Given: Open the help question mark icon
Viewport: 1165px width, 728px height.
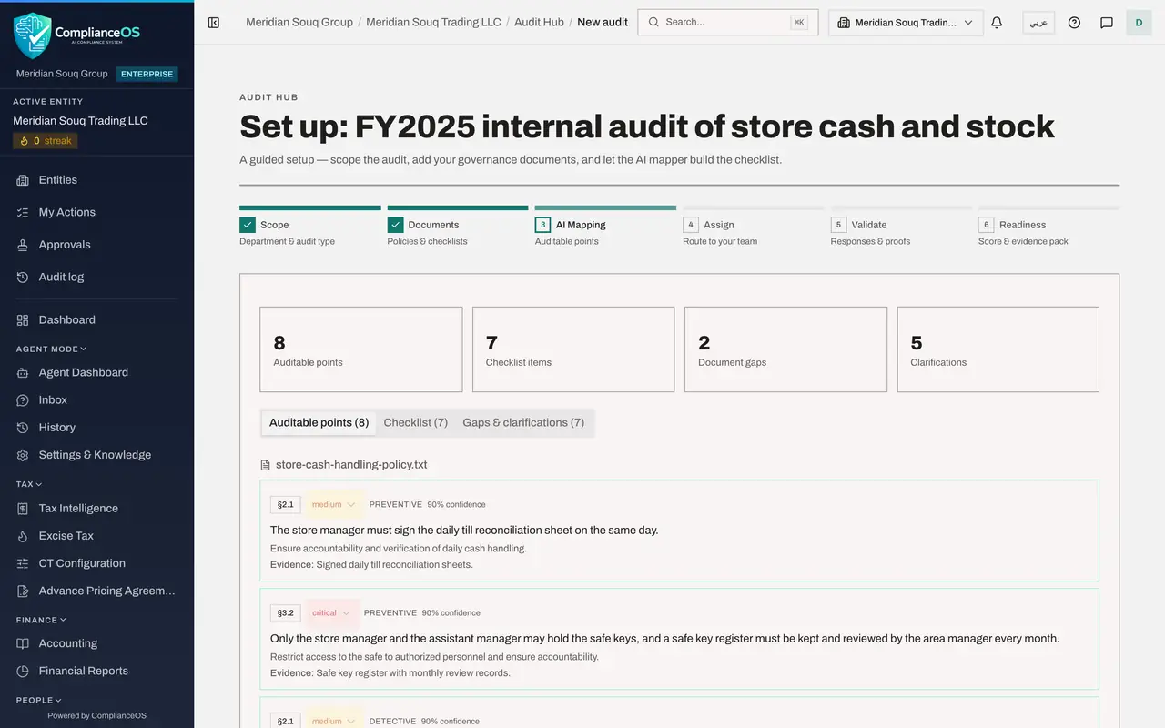Looking at the screenshot, I should click(1074, 23).
